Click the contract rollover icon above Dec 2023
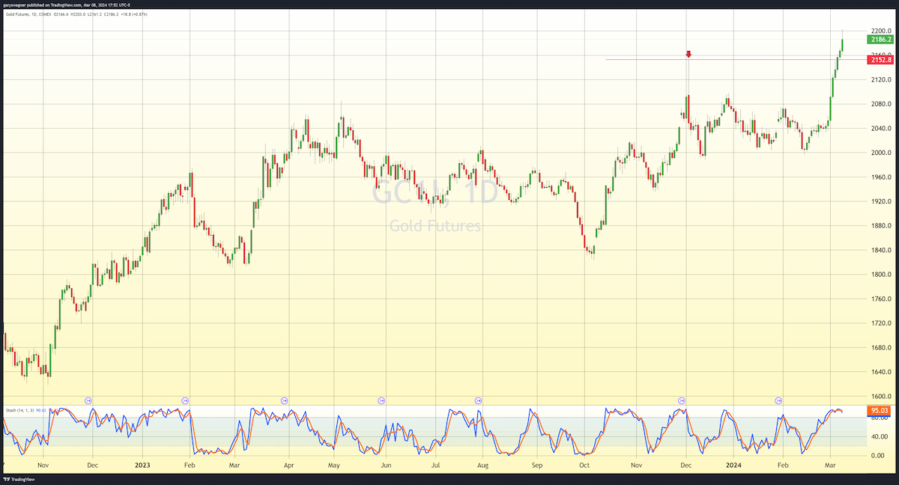899x485 pixels. (x=682, y=400)
